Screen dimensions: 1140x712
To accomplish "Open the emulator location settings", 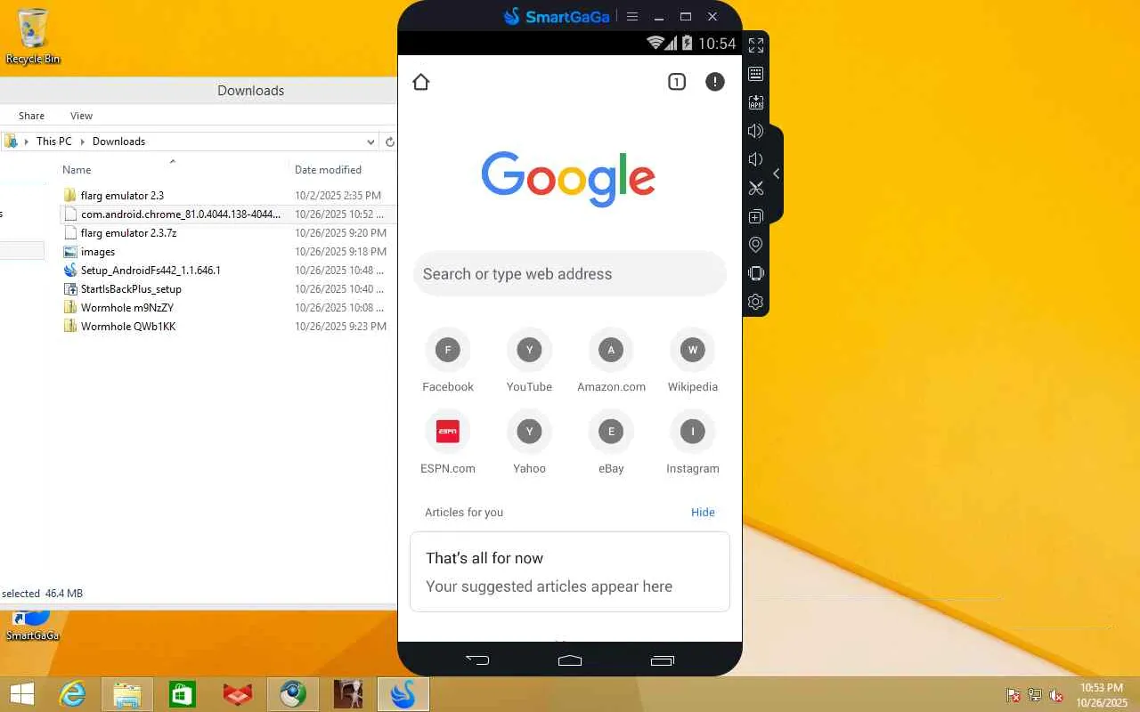I will pos(755,245).
